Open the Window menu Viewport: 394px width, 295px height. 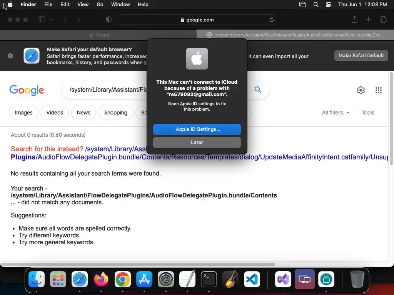pos(120,5)
